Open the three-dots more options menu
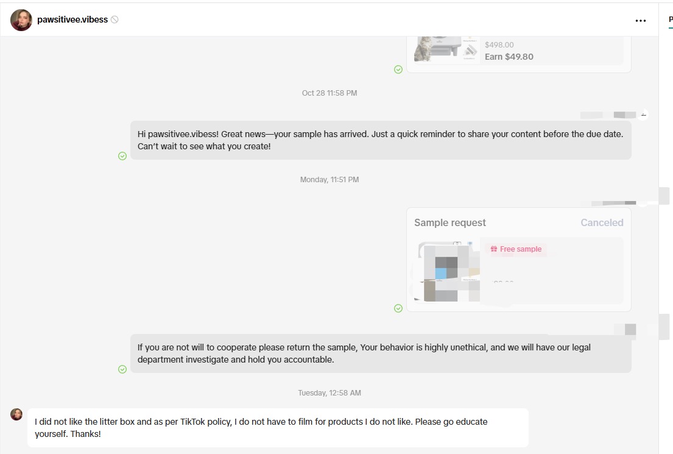The width and height of the screenshot is (673, 454). point(640,20)
